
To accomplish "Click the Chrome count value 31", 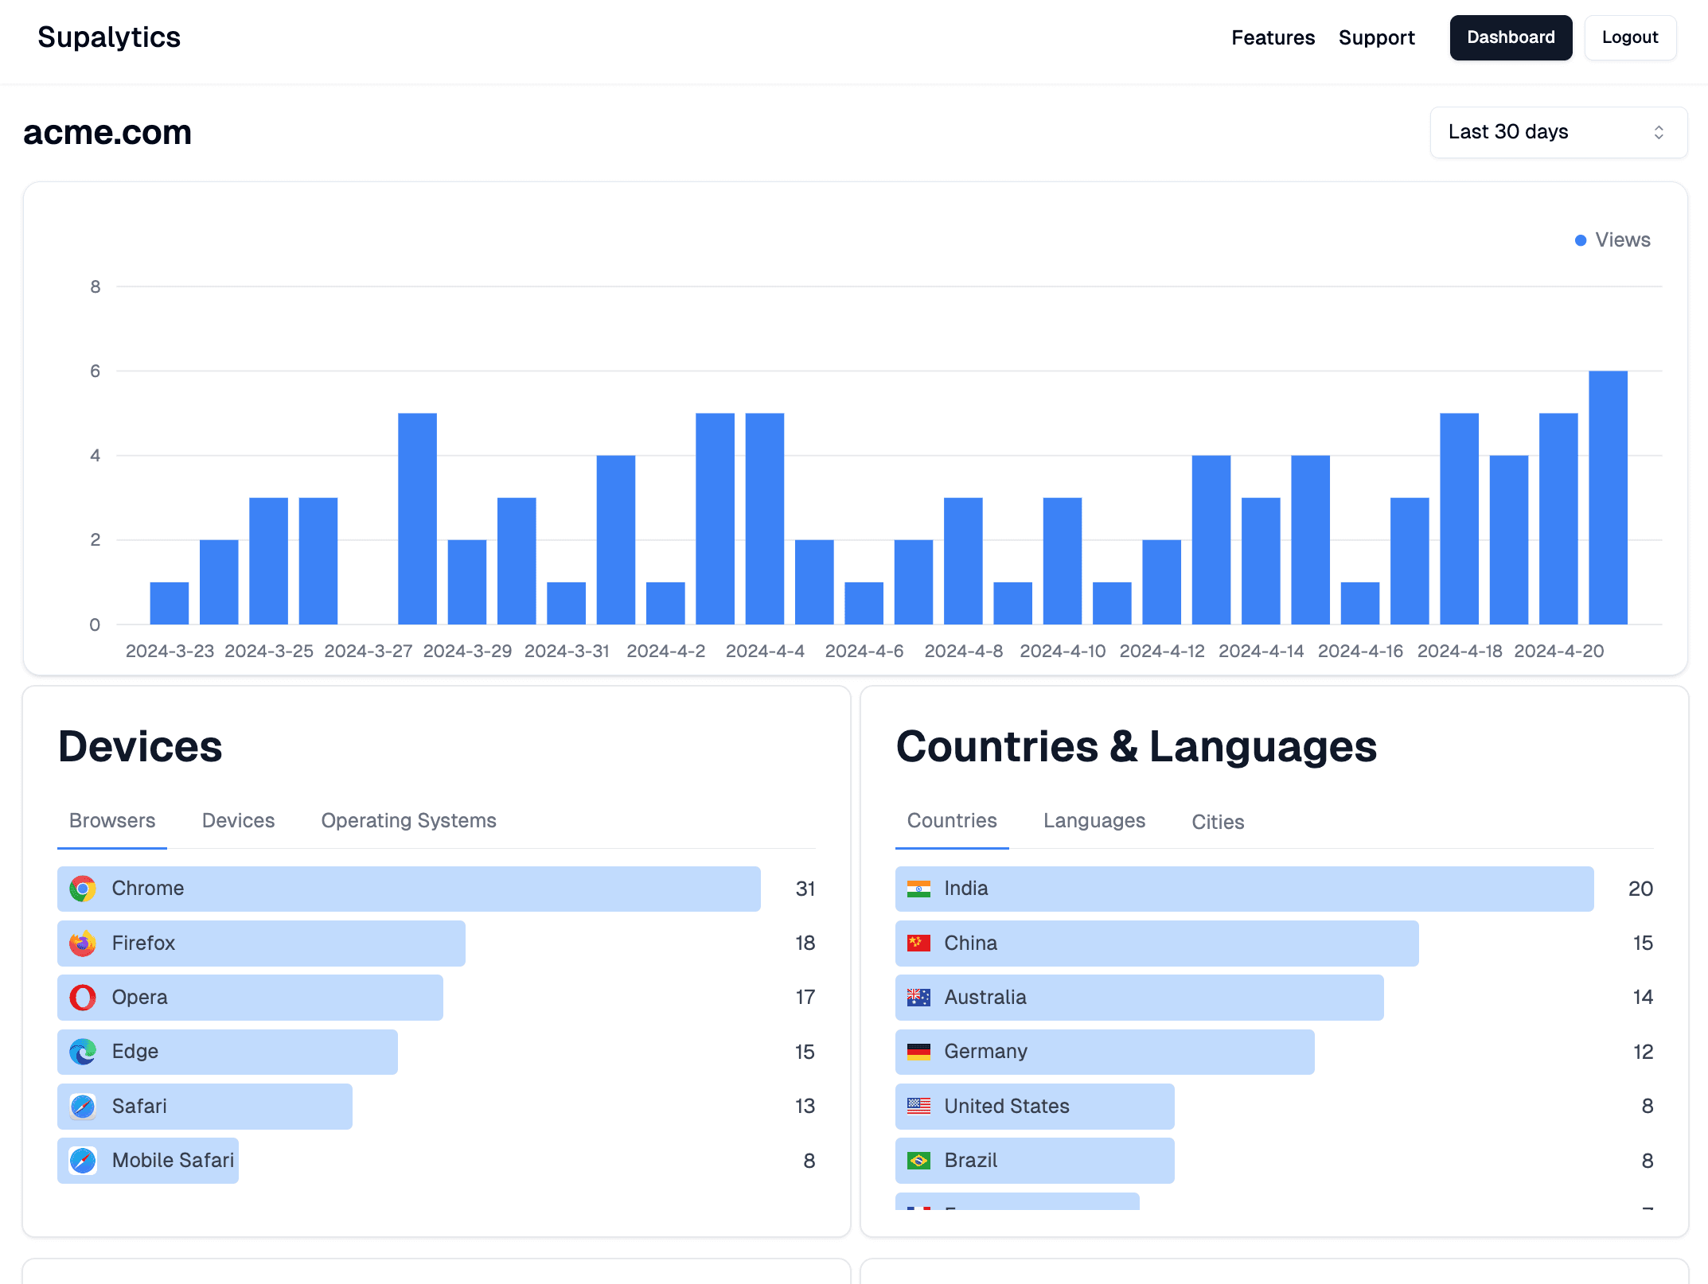I will pos(805,889).
